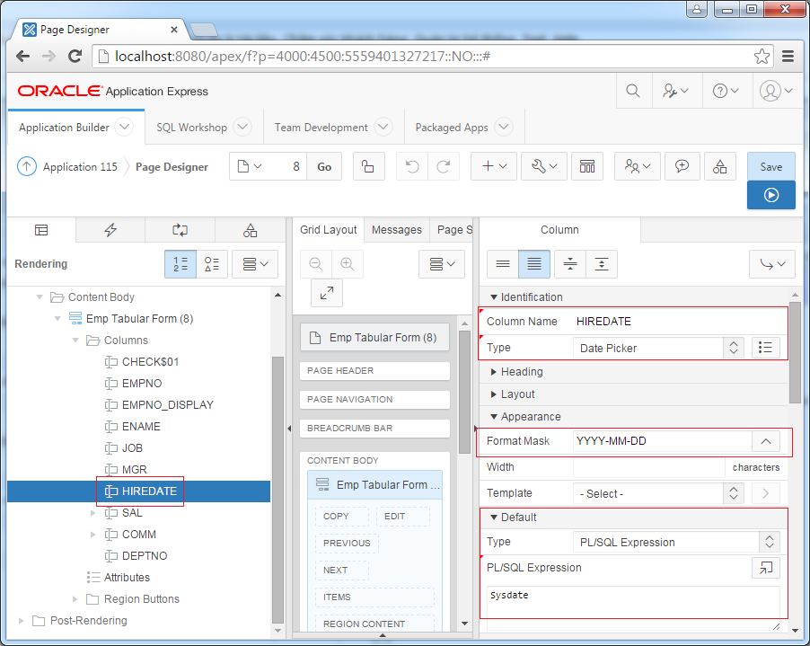Go up to Application 115 arrow
The height and width of the screenshot is (646, 810).
(27, 166)
